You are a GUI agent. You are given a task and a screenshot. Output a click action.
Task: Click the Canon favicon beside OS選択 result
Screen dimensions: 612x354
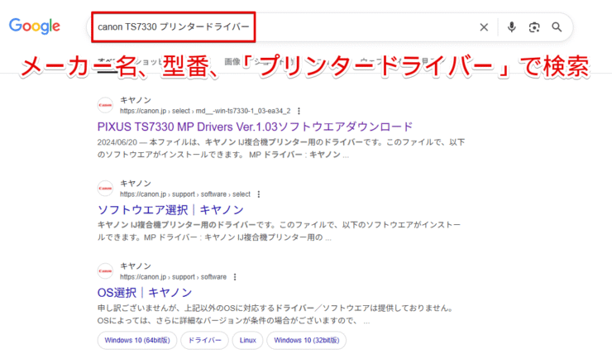[105, 270]
